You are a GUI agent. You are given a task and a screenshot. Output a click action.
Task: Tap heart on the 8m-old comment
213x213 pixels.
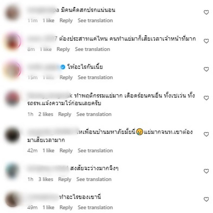(206, 41)
